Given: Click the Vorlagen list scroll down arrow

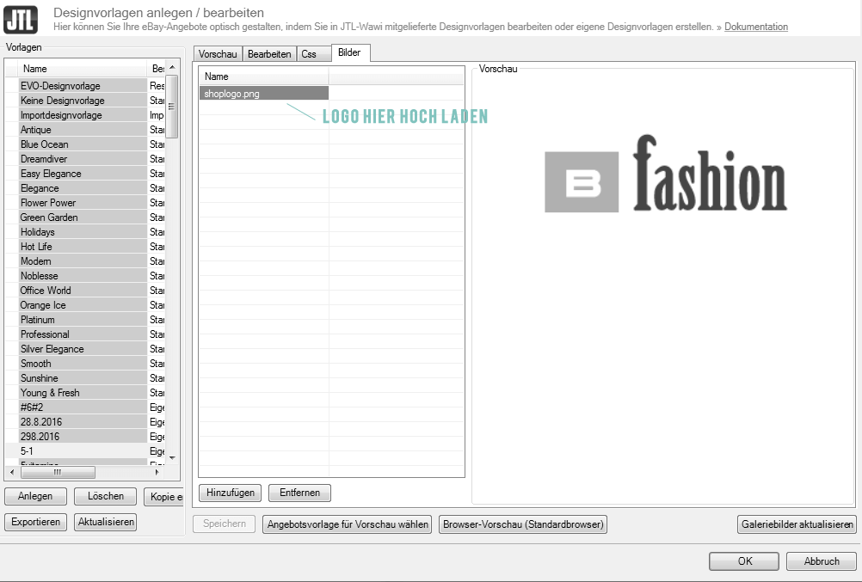Looking at the screenshot, I should coord(172,458).
